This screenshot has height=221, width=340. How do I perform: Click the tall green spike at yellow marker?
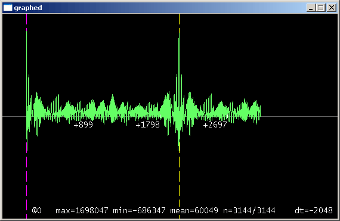tap(179, 65)
